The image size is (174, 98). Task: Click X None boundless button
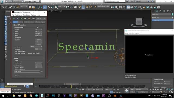(39, 40)
